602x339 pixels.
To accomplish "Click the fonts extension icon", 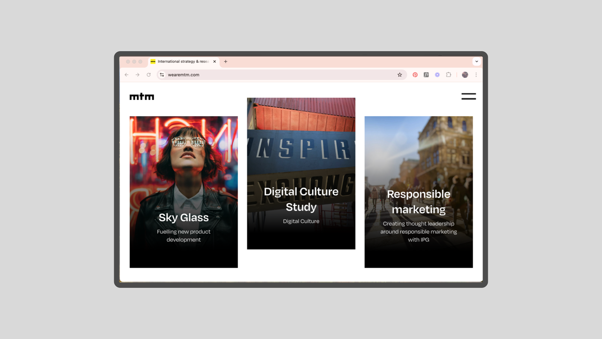I will coord(426,75).
